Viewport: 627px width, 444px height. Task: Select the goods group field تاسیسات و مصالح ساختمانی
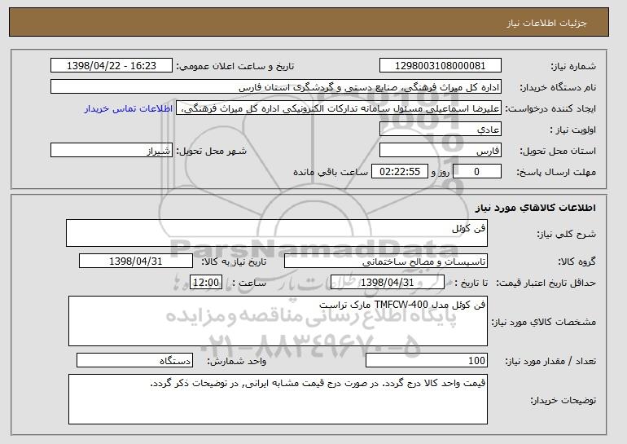(x=386, y=262)
